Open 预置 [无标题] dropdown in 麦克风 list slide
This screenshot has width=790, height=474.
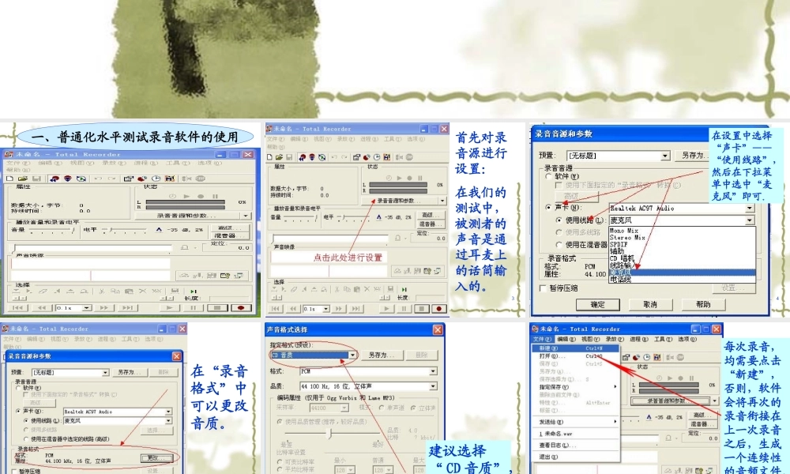click(665, 156)
